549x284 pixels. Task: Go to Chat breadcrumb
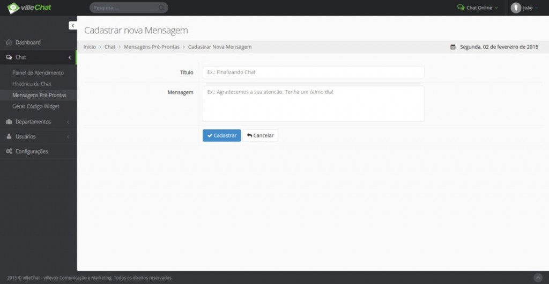click(x=110, y=47)
